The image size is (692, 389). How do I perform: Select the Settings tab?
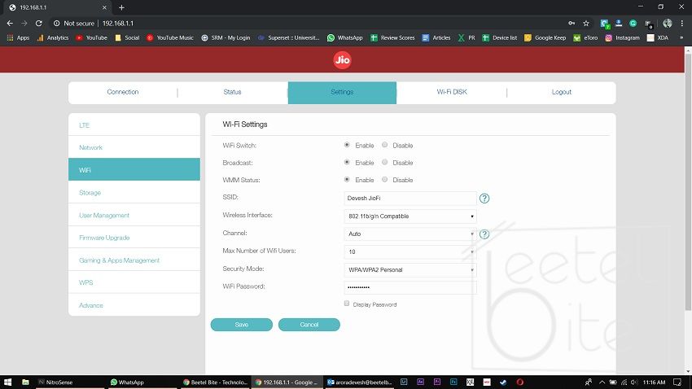(x=342, y=93)
